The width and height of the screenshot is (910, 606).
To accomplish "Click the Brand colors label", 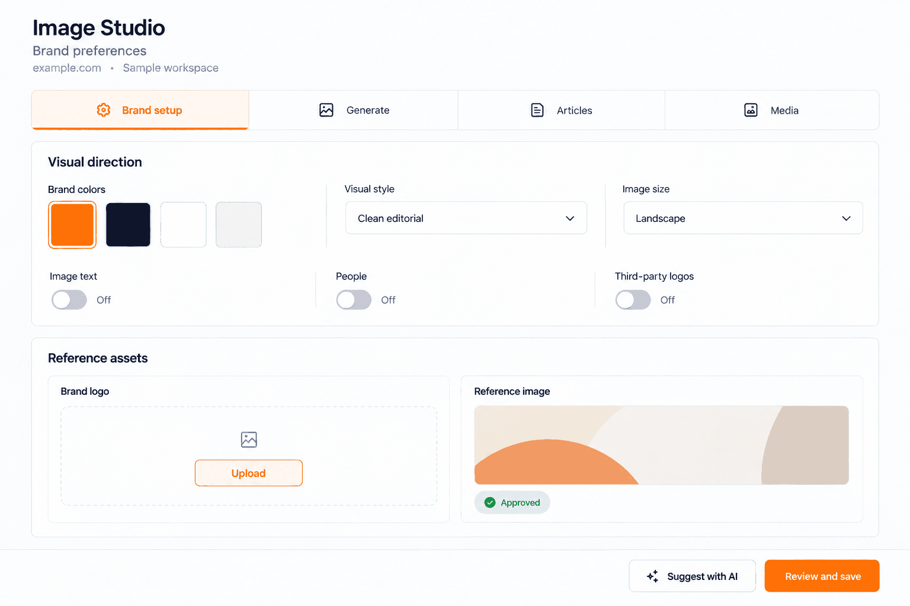I will [76, 189].
